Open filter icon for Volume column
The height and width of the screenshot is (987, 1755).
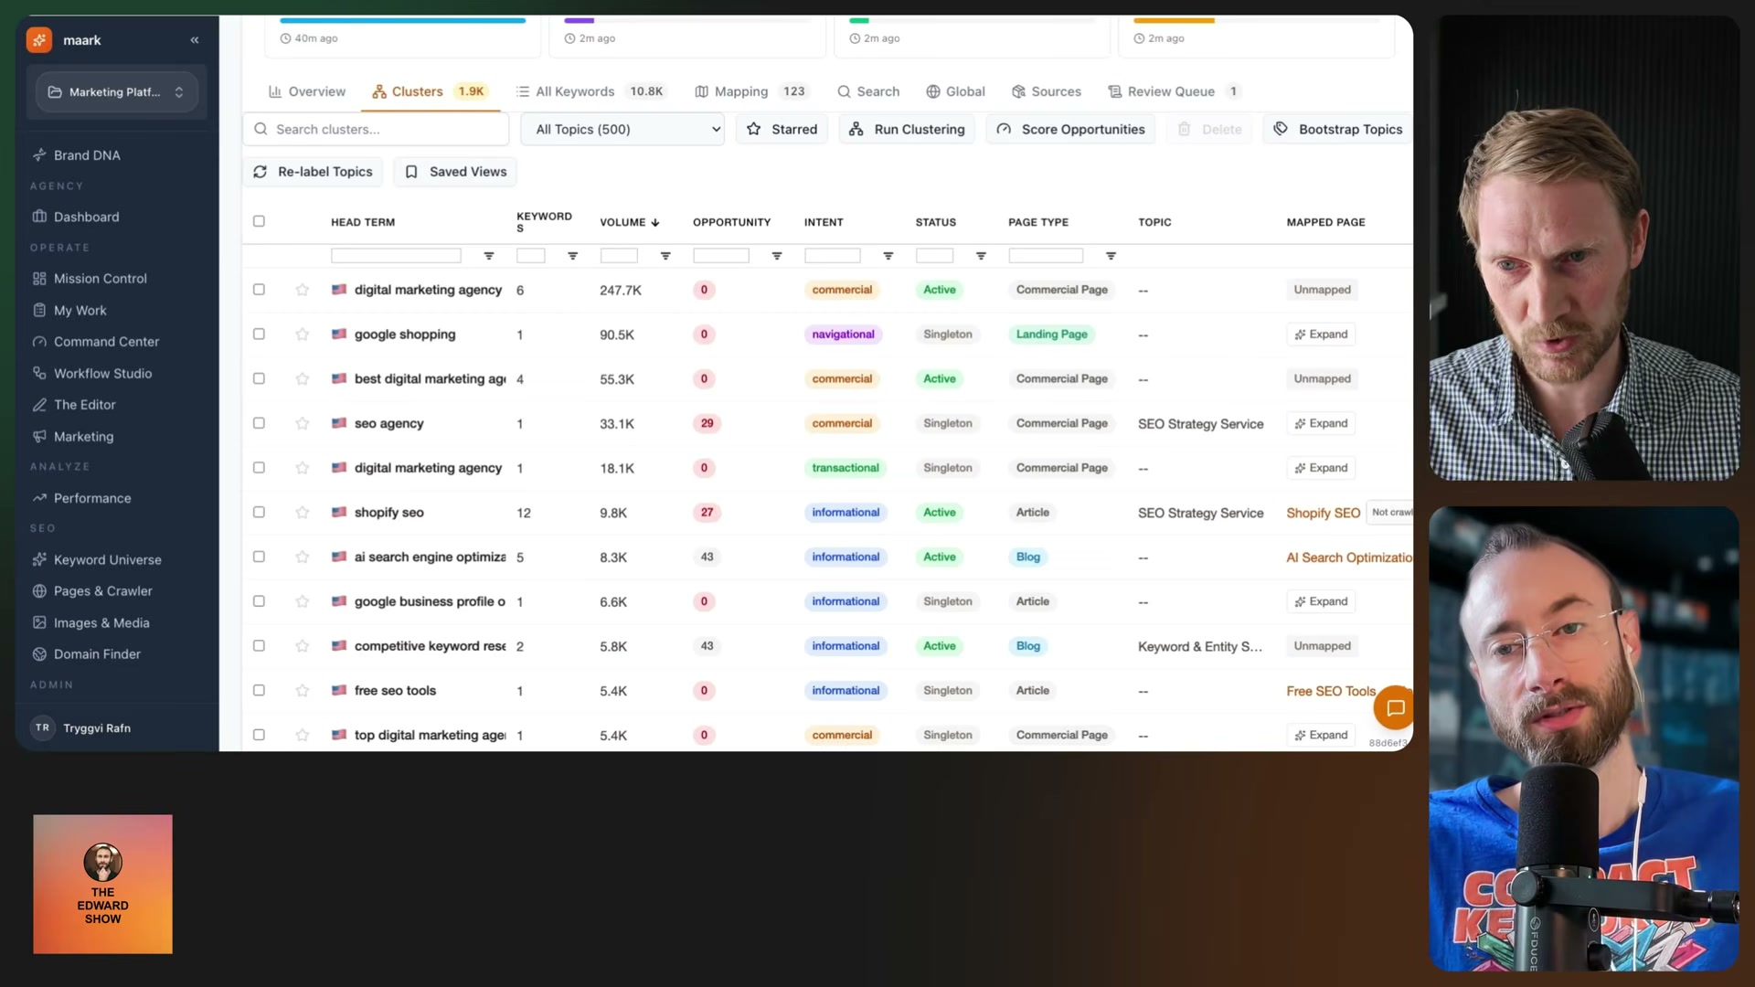coord(665,256)
